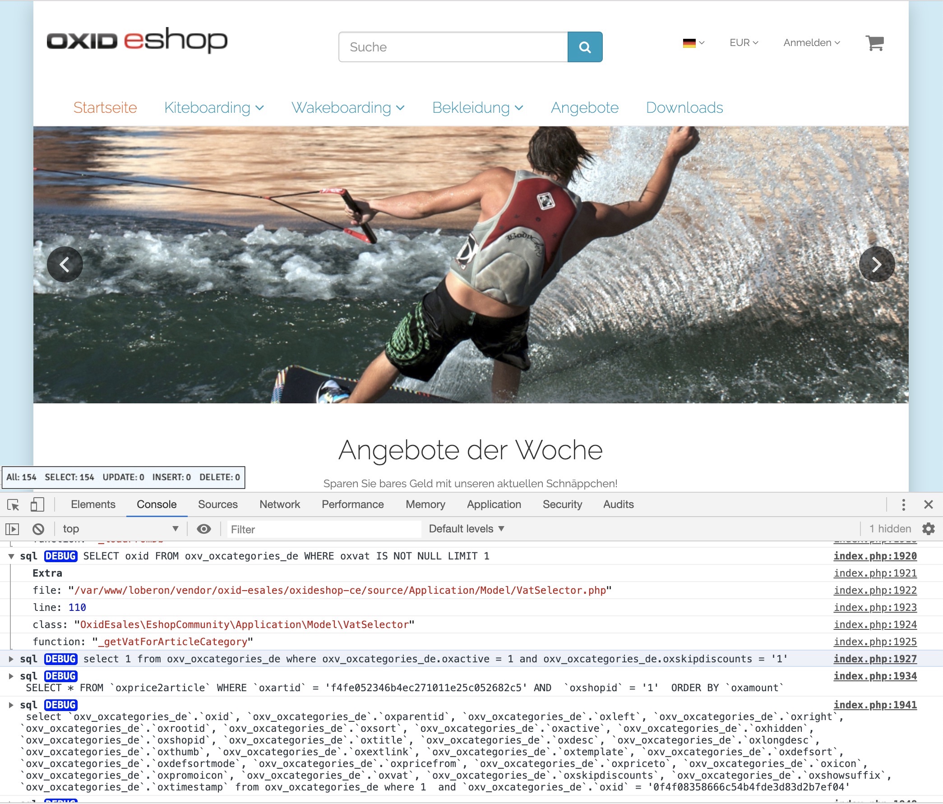Image resolution: width=943 pixels, height=804 pixels.
Task: Show the console sidebar toggle
Action: point(12,529)
